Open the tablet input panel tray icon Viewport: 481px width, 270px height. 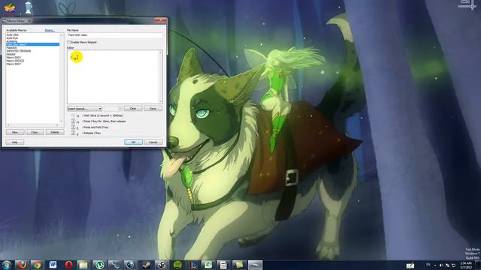point(410,265)
